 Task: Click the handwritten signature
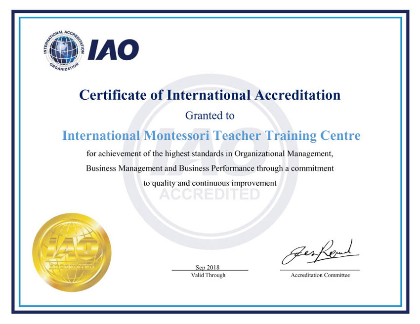pos(320,252)
